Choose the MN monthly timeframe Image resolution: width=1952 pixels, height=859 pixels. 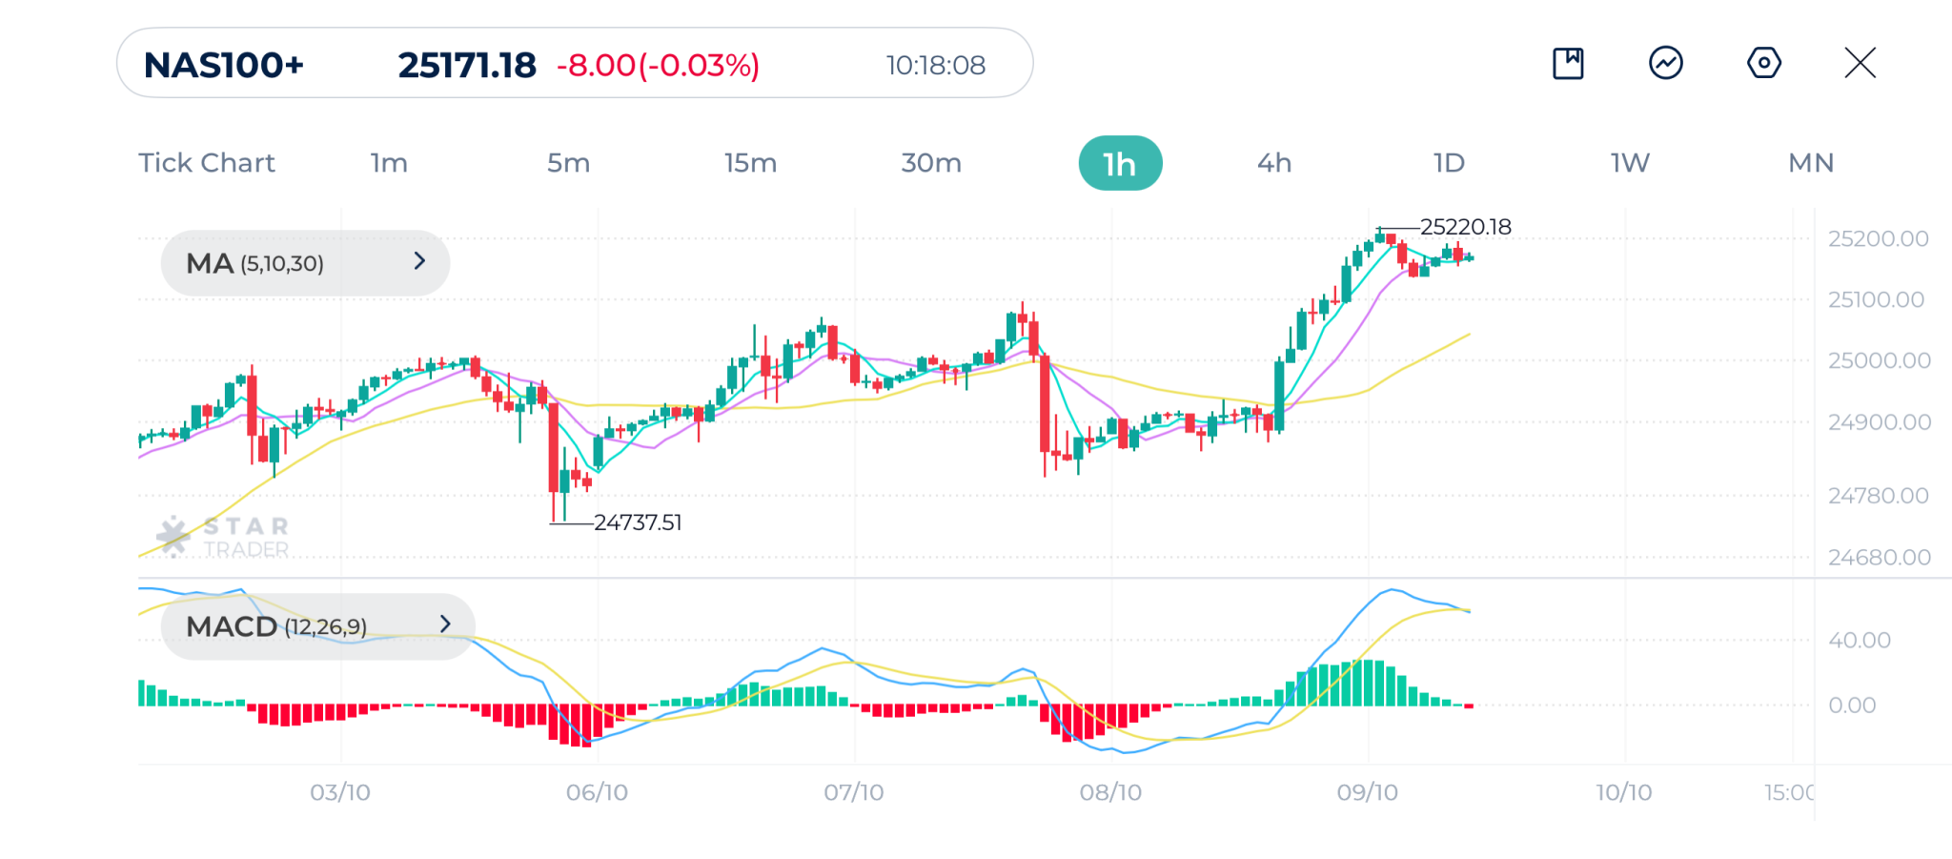(x=1811, y=163)
